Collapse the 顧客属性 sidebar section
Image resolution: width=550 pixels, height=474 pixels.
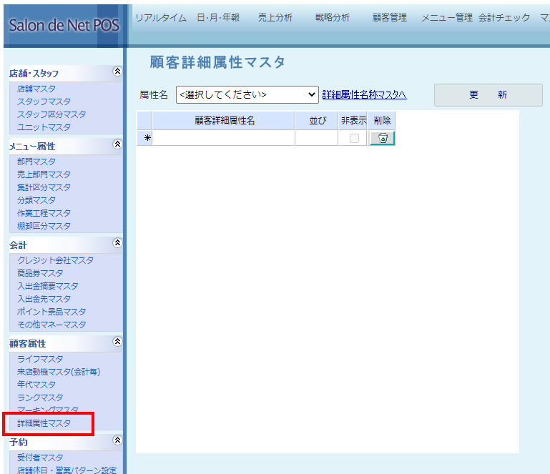point(117,342)
